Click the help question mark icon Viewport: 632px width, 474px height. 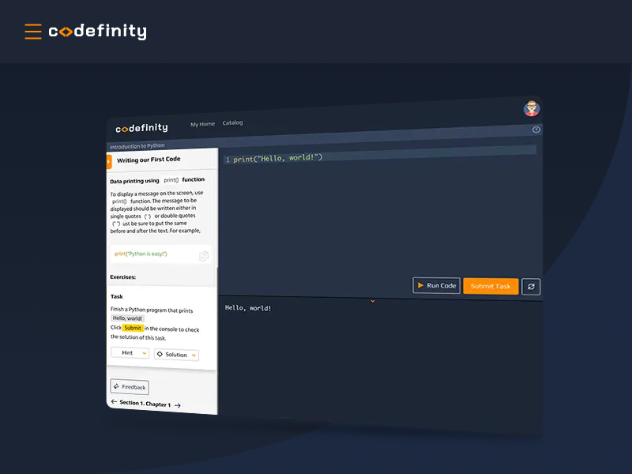click(x=536, y=130)
